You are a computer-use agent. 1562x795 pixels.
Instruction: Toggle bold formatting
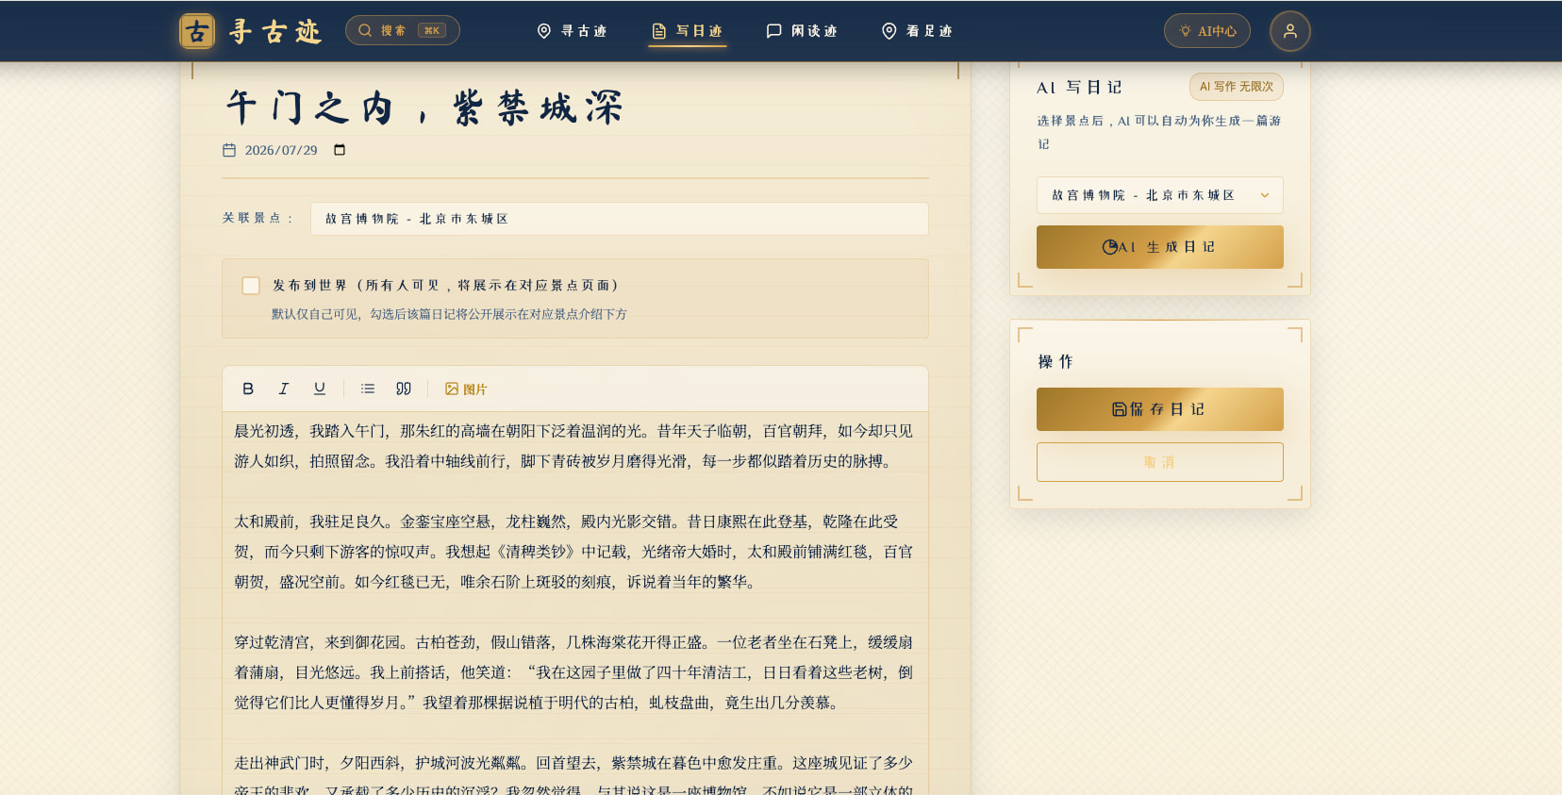click(248, 389)
